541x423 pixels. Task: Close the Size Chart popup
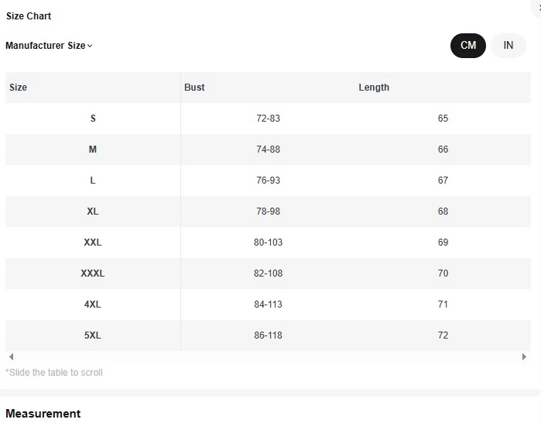coord(538,5)
